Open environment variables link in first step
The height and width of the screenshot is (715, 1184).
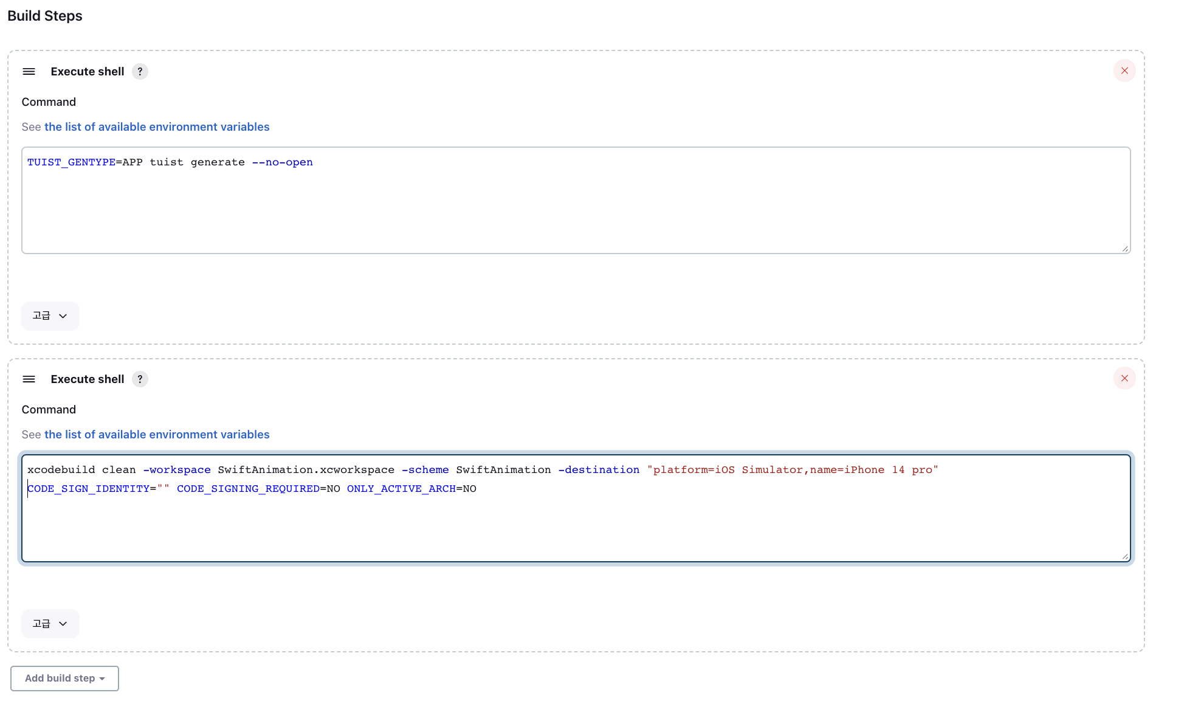[157, 127]
